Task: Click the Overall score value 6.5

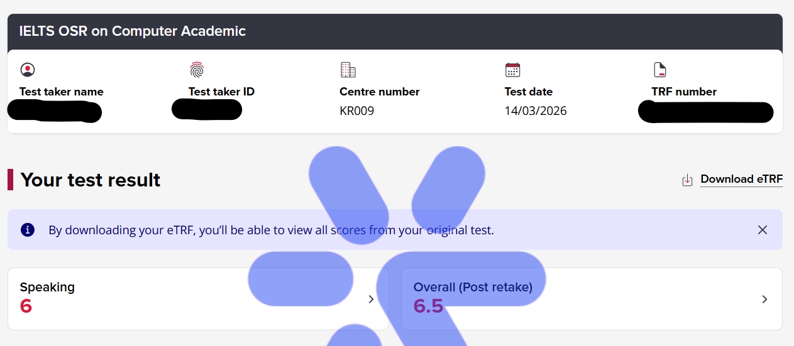Action: pos(428,306)
